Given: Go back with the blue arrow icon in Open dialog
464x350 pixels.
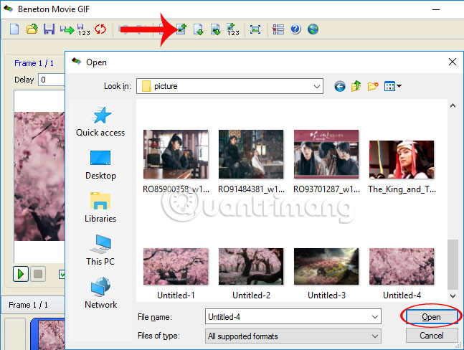Looking at the screenshot, I should (340, 86).
